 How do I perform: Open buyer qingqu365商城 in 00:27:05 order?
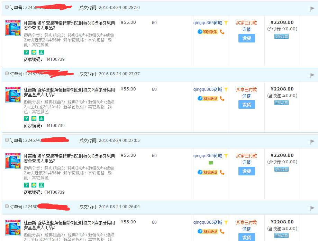(208, 156)
